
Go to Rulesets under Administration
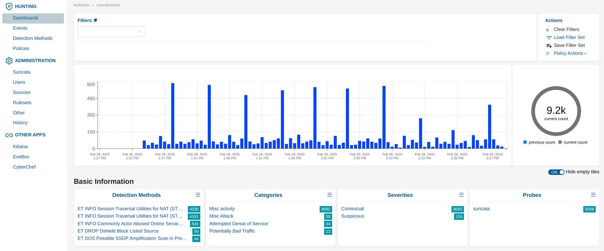tap(22, 103)
